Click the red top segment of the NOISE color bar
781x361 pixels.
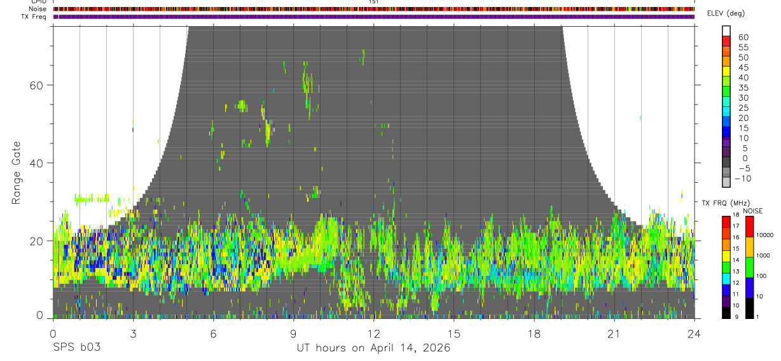[749, 227]
